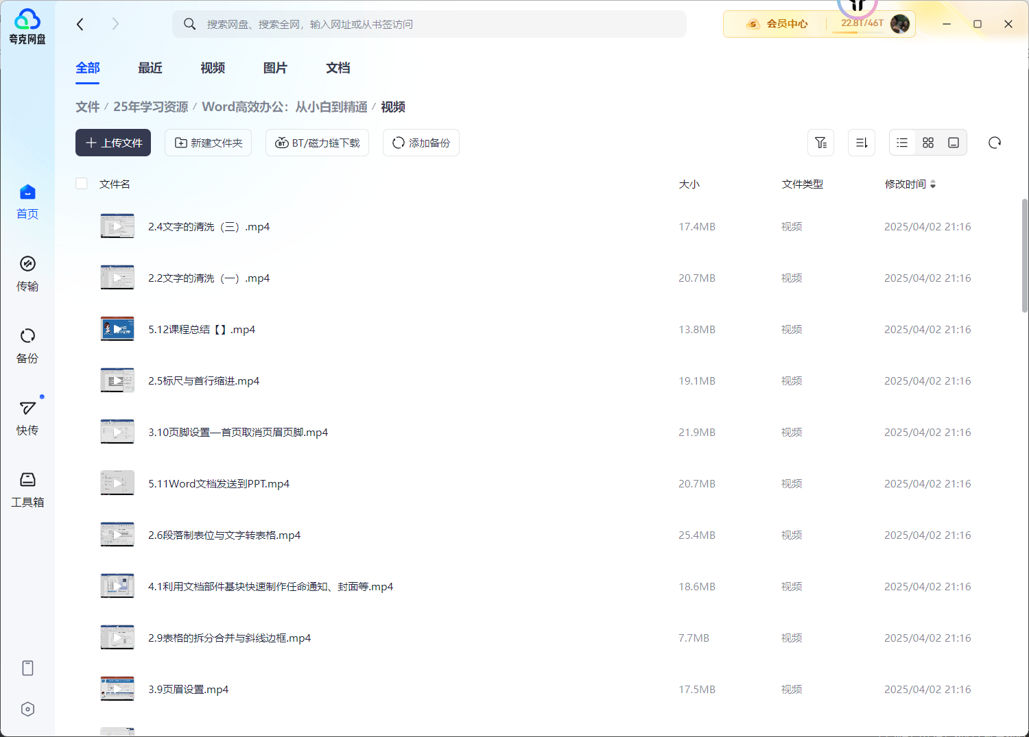Click the search magnifier icon
The width and height of the screenshot is (1029, 737).
pos(189,24)
